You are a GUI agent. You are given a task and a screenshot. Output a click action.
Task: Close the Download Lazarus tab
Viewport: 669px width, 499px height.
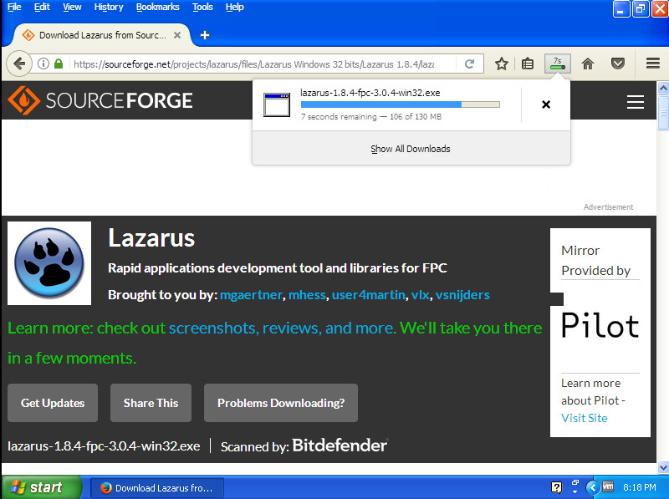pyautogui.click(x=177, y=35)
